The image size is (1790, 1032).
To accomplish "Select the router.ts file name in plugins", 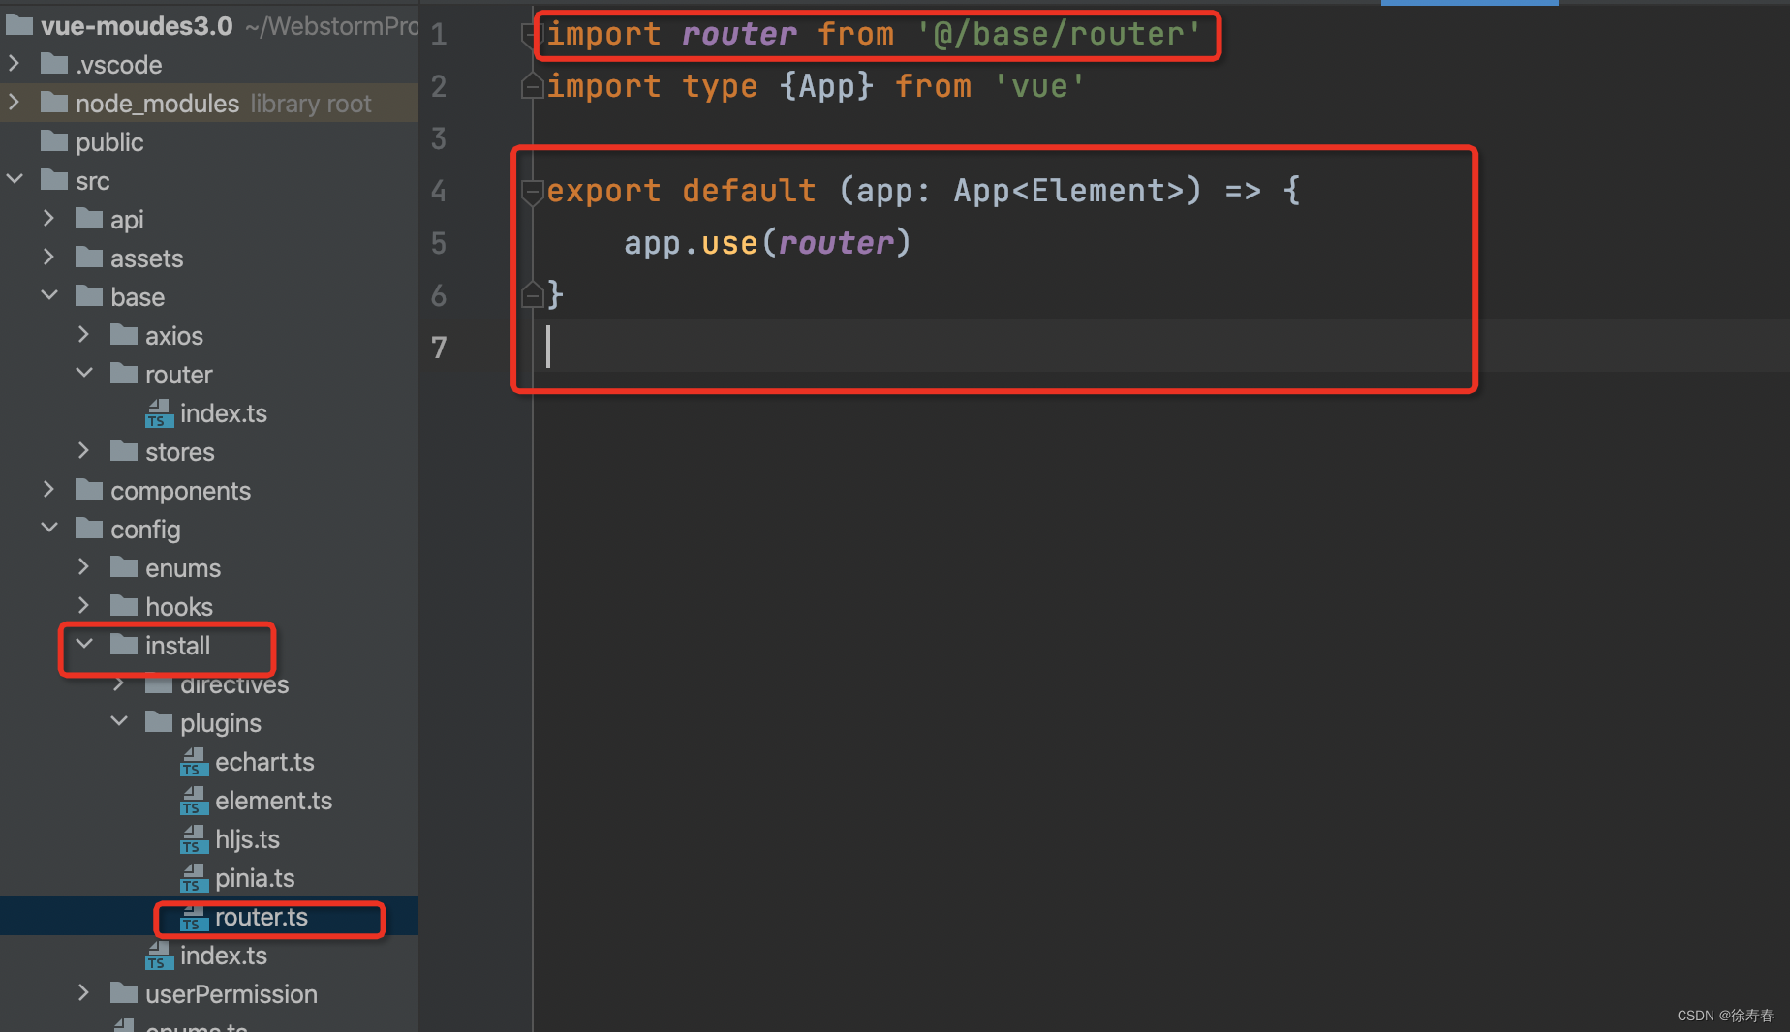I will tap(262, 917).
